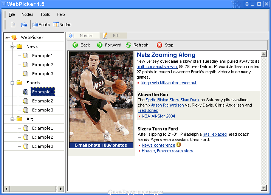Click the page icon of Art Example2
271x195 pixels.
click(x=25, y=137)
